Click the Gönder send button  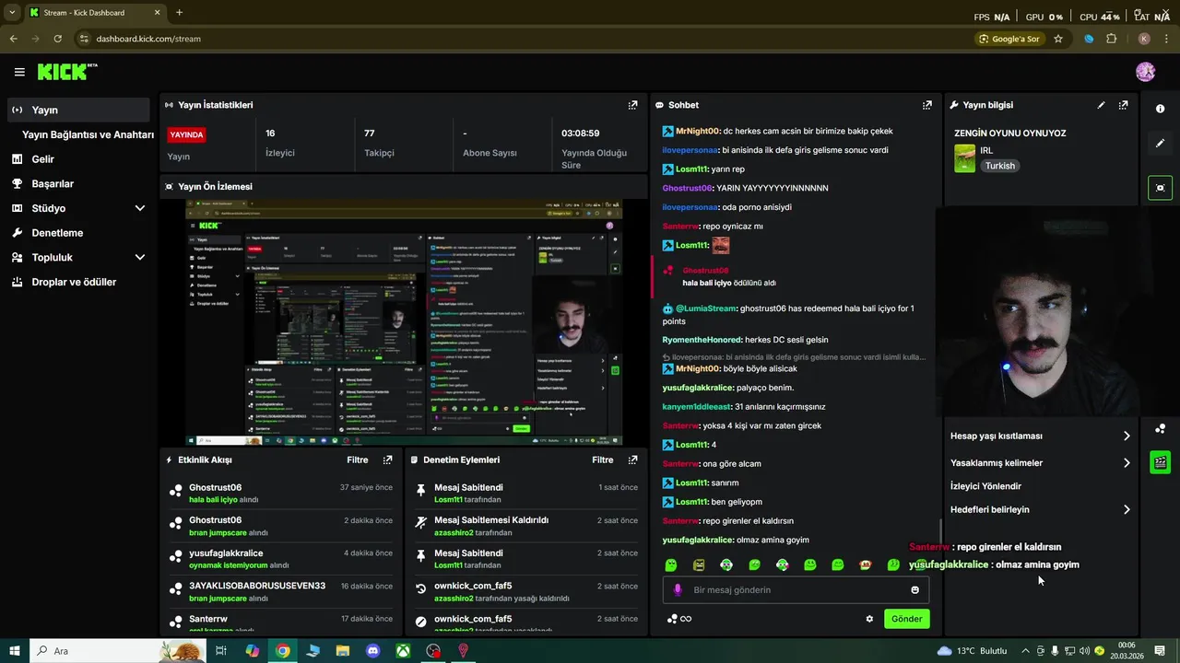pos(906,619)
